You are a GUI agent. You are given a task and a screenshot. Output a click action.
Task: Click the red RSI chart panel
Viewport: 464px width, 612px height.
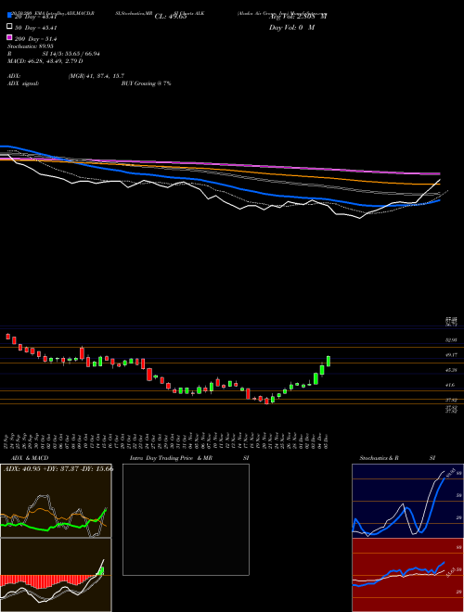pos(407,575)
